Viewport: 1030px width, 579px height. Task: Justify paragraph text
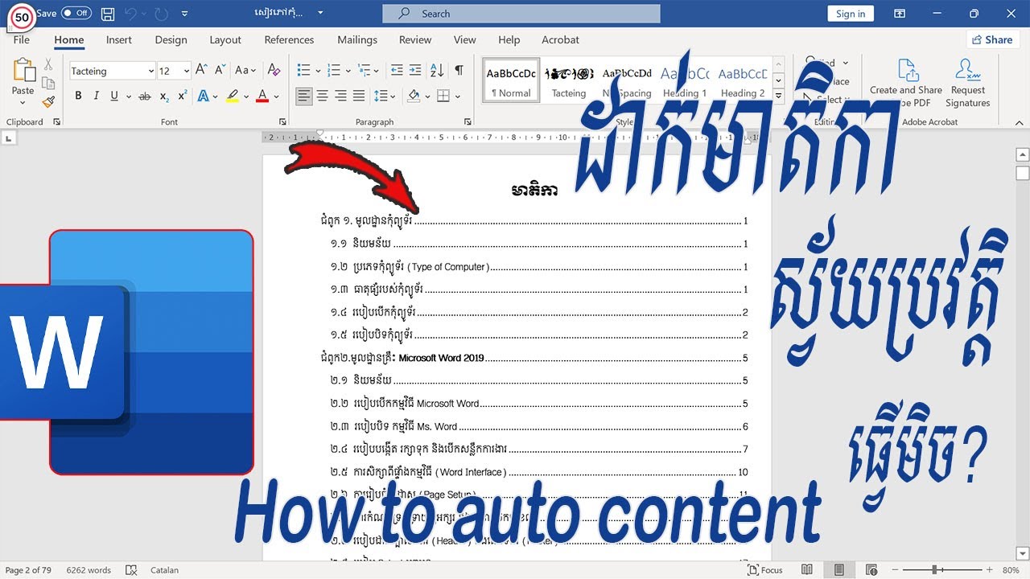click(x=359, y=96)
